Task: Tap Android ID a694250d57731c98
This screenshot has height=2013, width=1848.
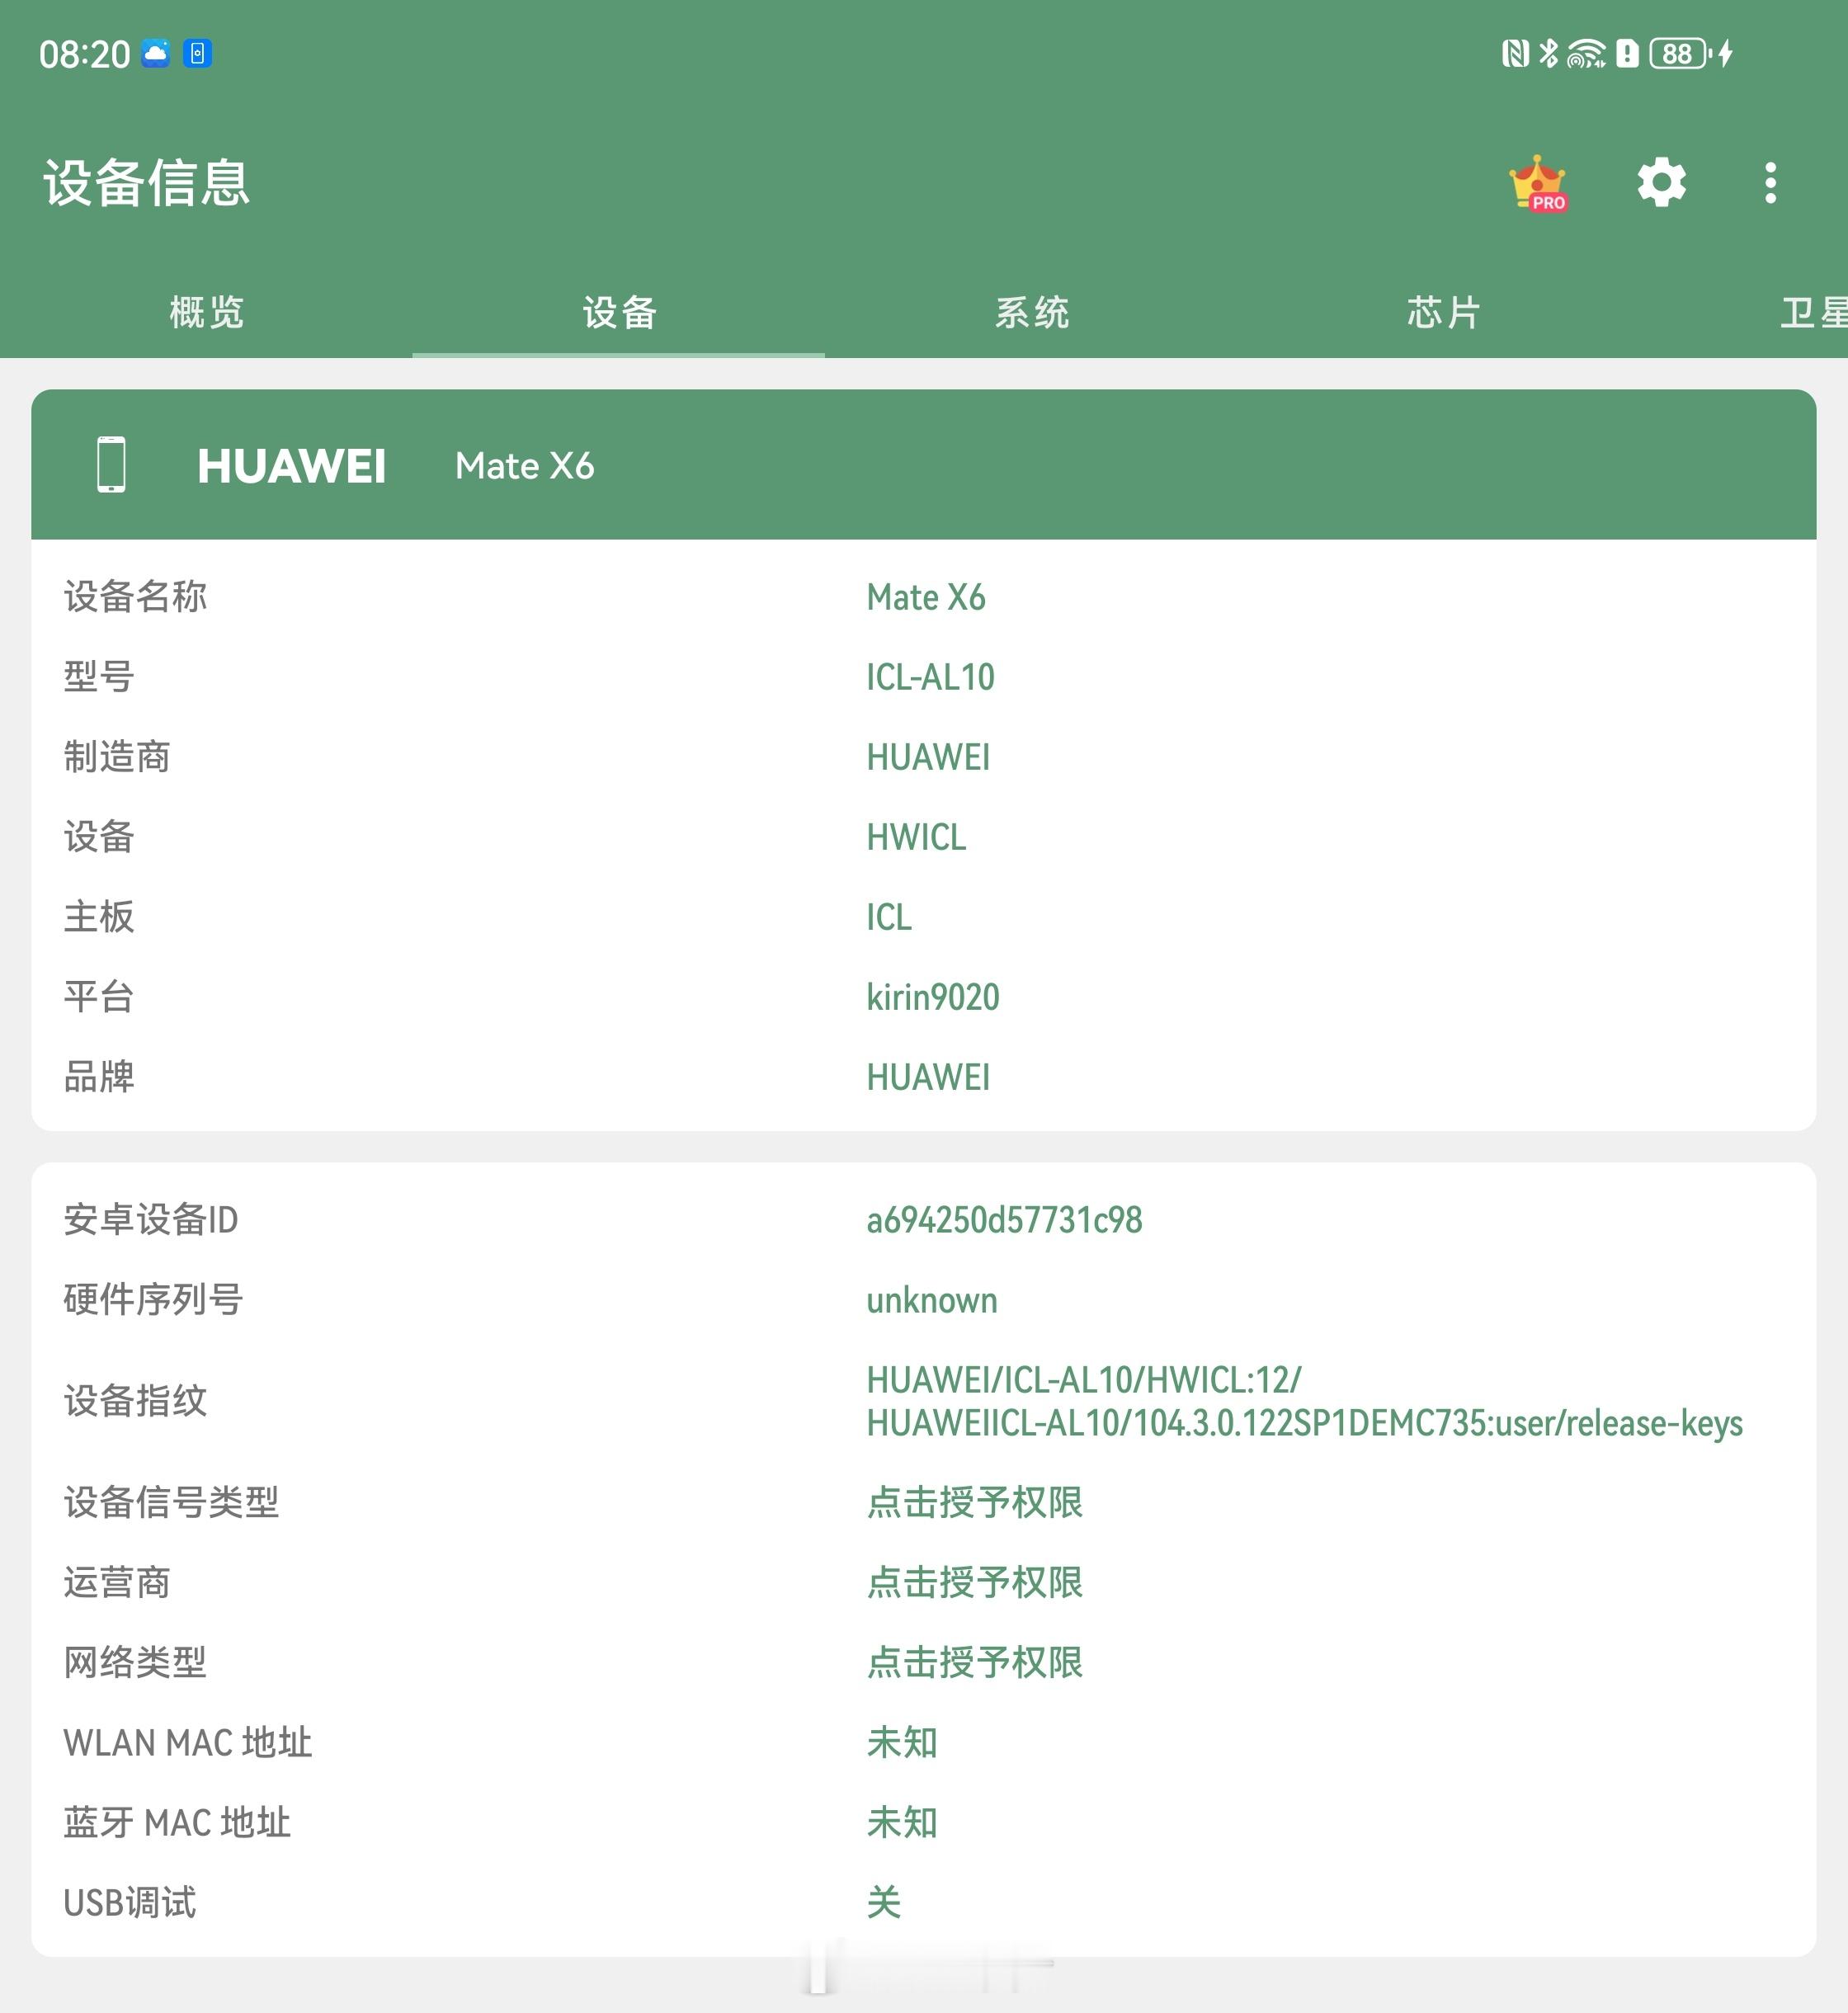Action: 1004,1220
